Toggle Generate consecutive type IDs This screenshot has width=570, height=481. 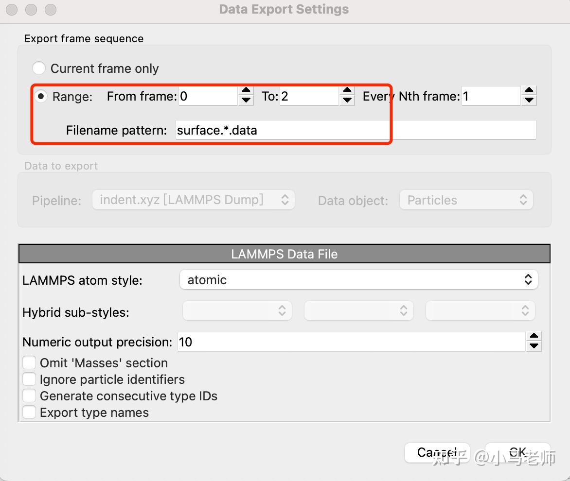tap(30, 396)
